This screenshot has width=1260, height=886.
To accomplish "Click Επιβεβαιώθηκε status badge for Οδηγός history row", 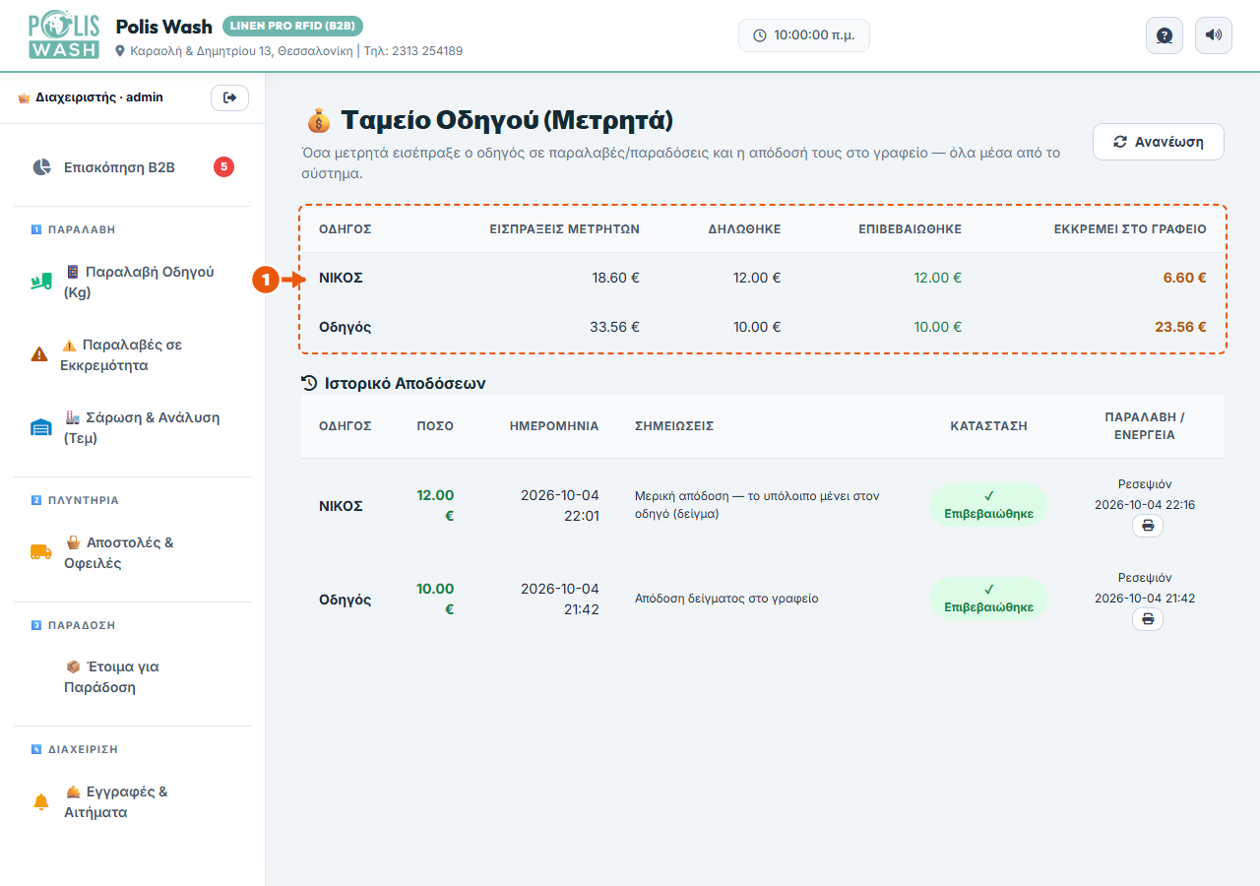I will coord(988,599).
